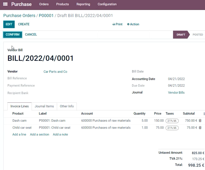Image resolution: width=205 pixels, height=170 pixels.
Task: Open P00001 breadcrumb link
Action: pos(46,16)
